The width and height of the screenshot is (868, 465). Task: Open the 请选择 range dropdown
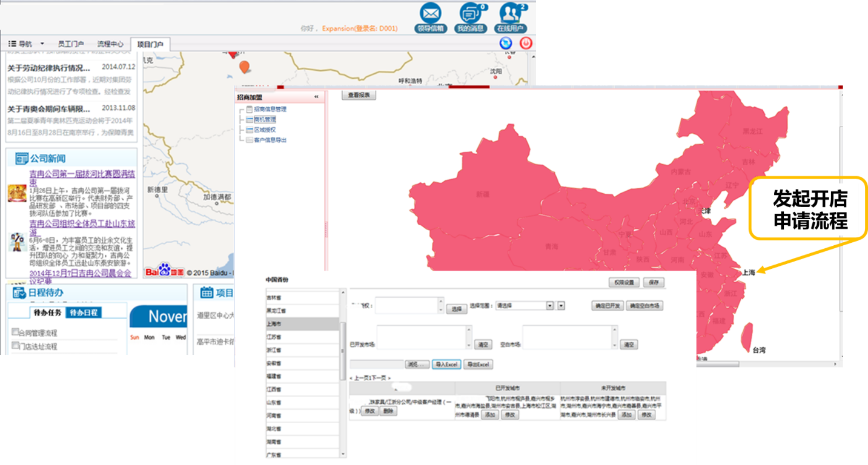[525, 306]
